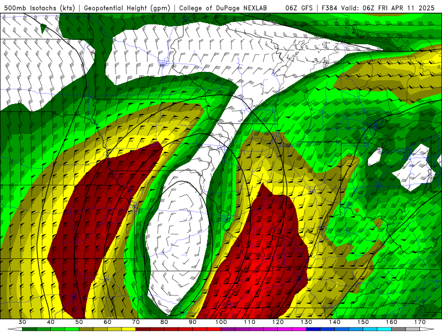Click the '60' color scale label

click(x=107, y=322)
